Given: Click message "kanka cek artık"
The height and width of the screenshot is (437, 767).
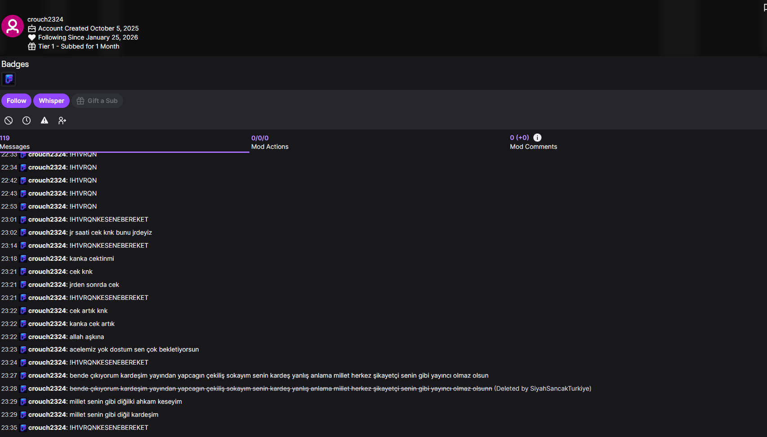Looking at the screenshot, I should coord(92,324).
